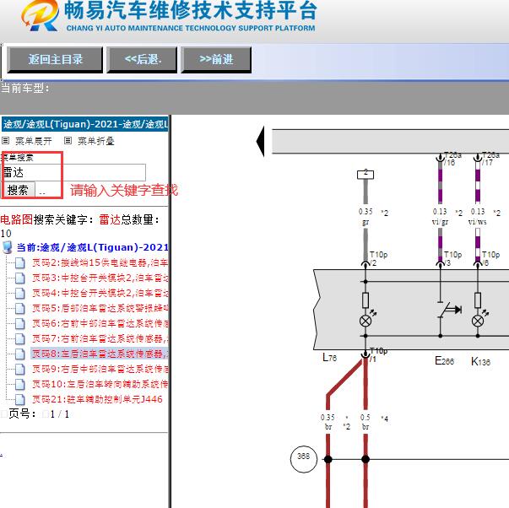Click lamp symbol L76 in the diagram
The width and height of the screenshot is (509, 508).
coord(366,321)
